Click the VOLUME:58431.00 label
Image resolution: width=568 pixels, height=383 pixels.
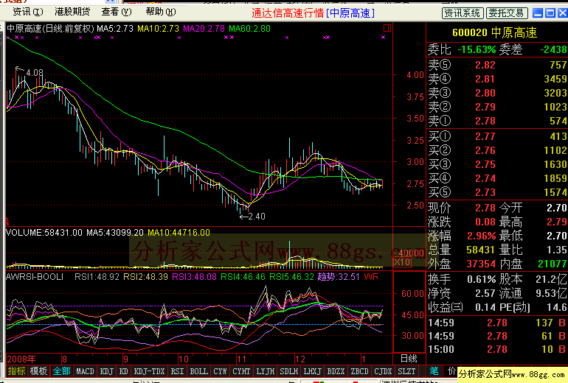tap(44, 233)
